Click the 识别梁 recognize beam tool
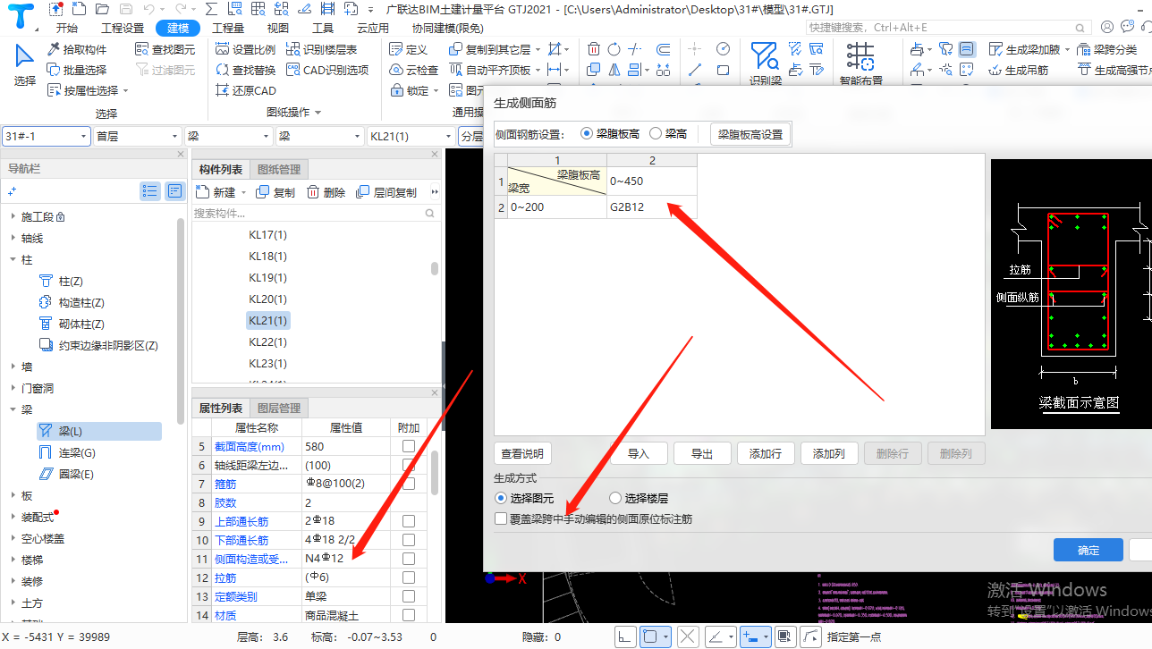 [765, 64]
